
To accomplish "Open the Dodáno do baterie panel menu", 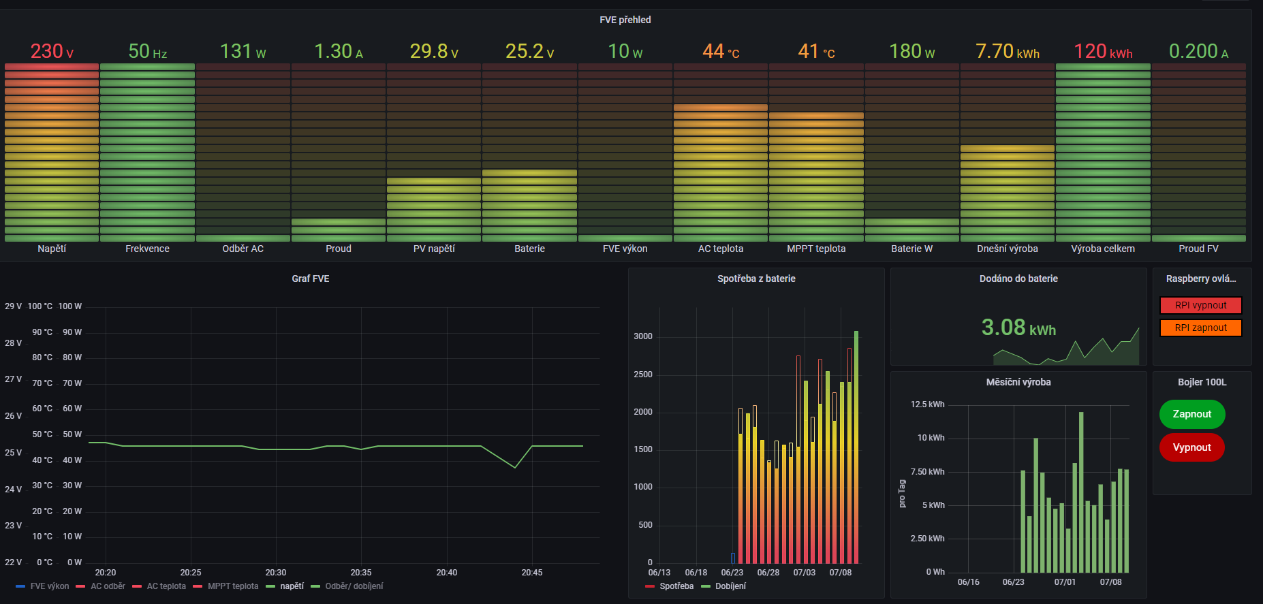I will click(1018, 279).
